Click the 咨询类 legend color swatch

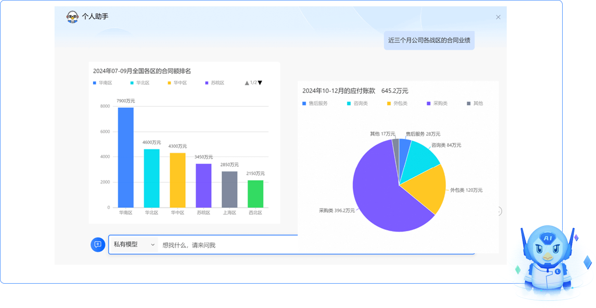[x=348, y=103]
